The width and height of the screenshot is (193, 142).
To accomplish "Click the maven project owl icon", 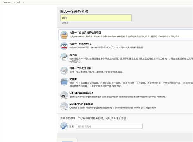I will pos(64,46).
